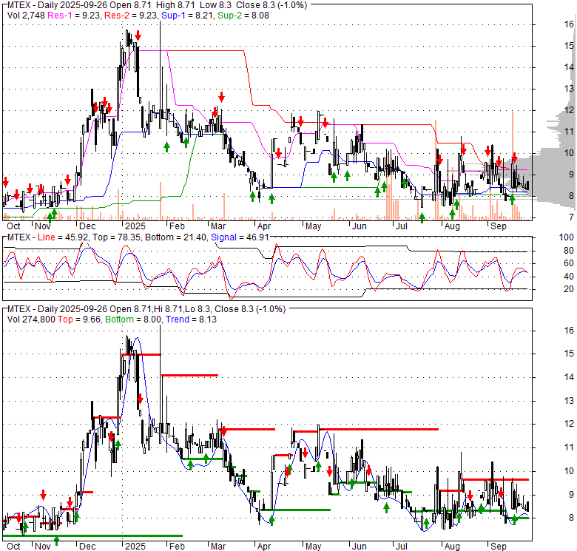Click the 8 price label in bottom chart
This screenshot has width=577, height=551.
(571, 518)
